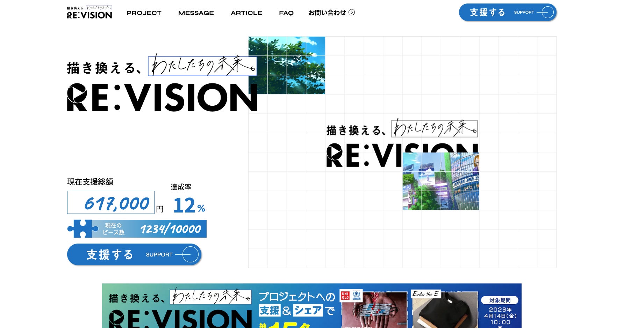The image size is (624, 328).
Task: Click the large RE:VISION hero logo
Action: [x=162, y=97]
